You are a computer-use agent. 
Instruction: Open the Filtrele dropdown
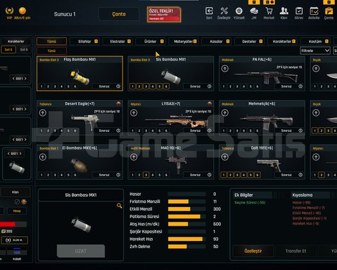(315, 51)
